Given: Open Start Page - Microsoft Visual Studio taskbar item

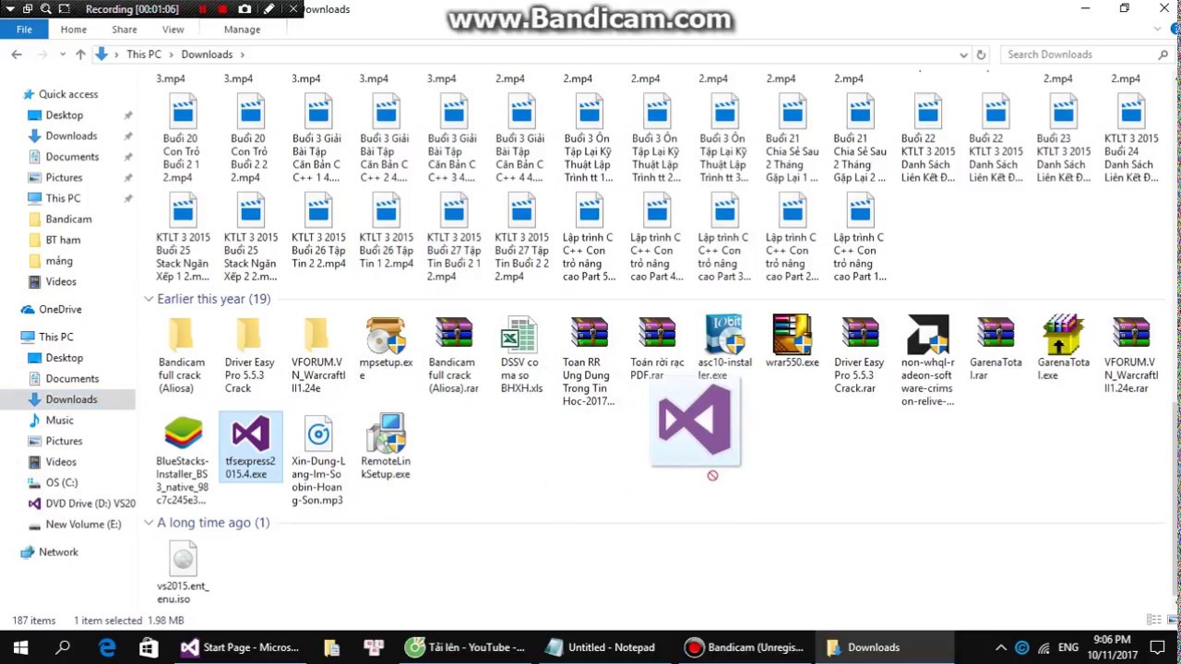Looking at the screenshot, I should 240,647.
